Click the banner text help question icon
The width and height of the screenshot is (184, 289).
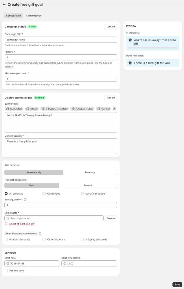[114, 109]
